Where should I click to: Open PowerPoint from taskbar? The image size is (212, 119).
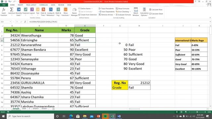pyautogui.click(x=98, y=116)
